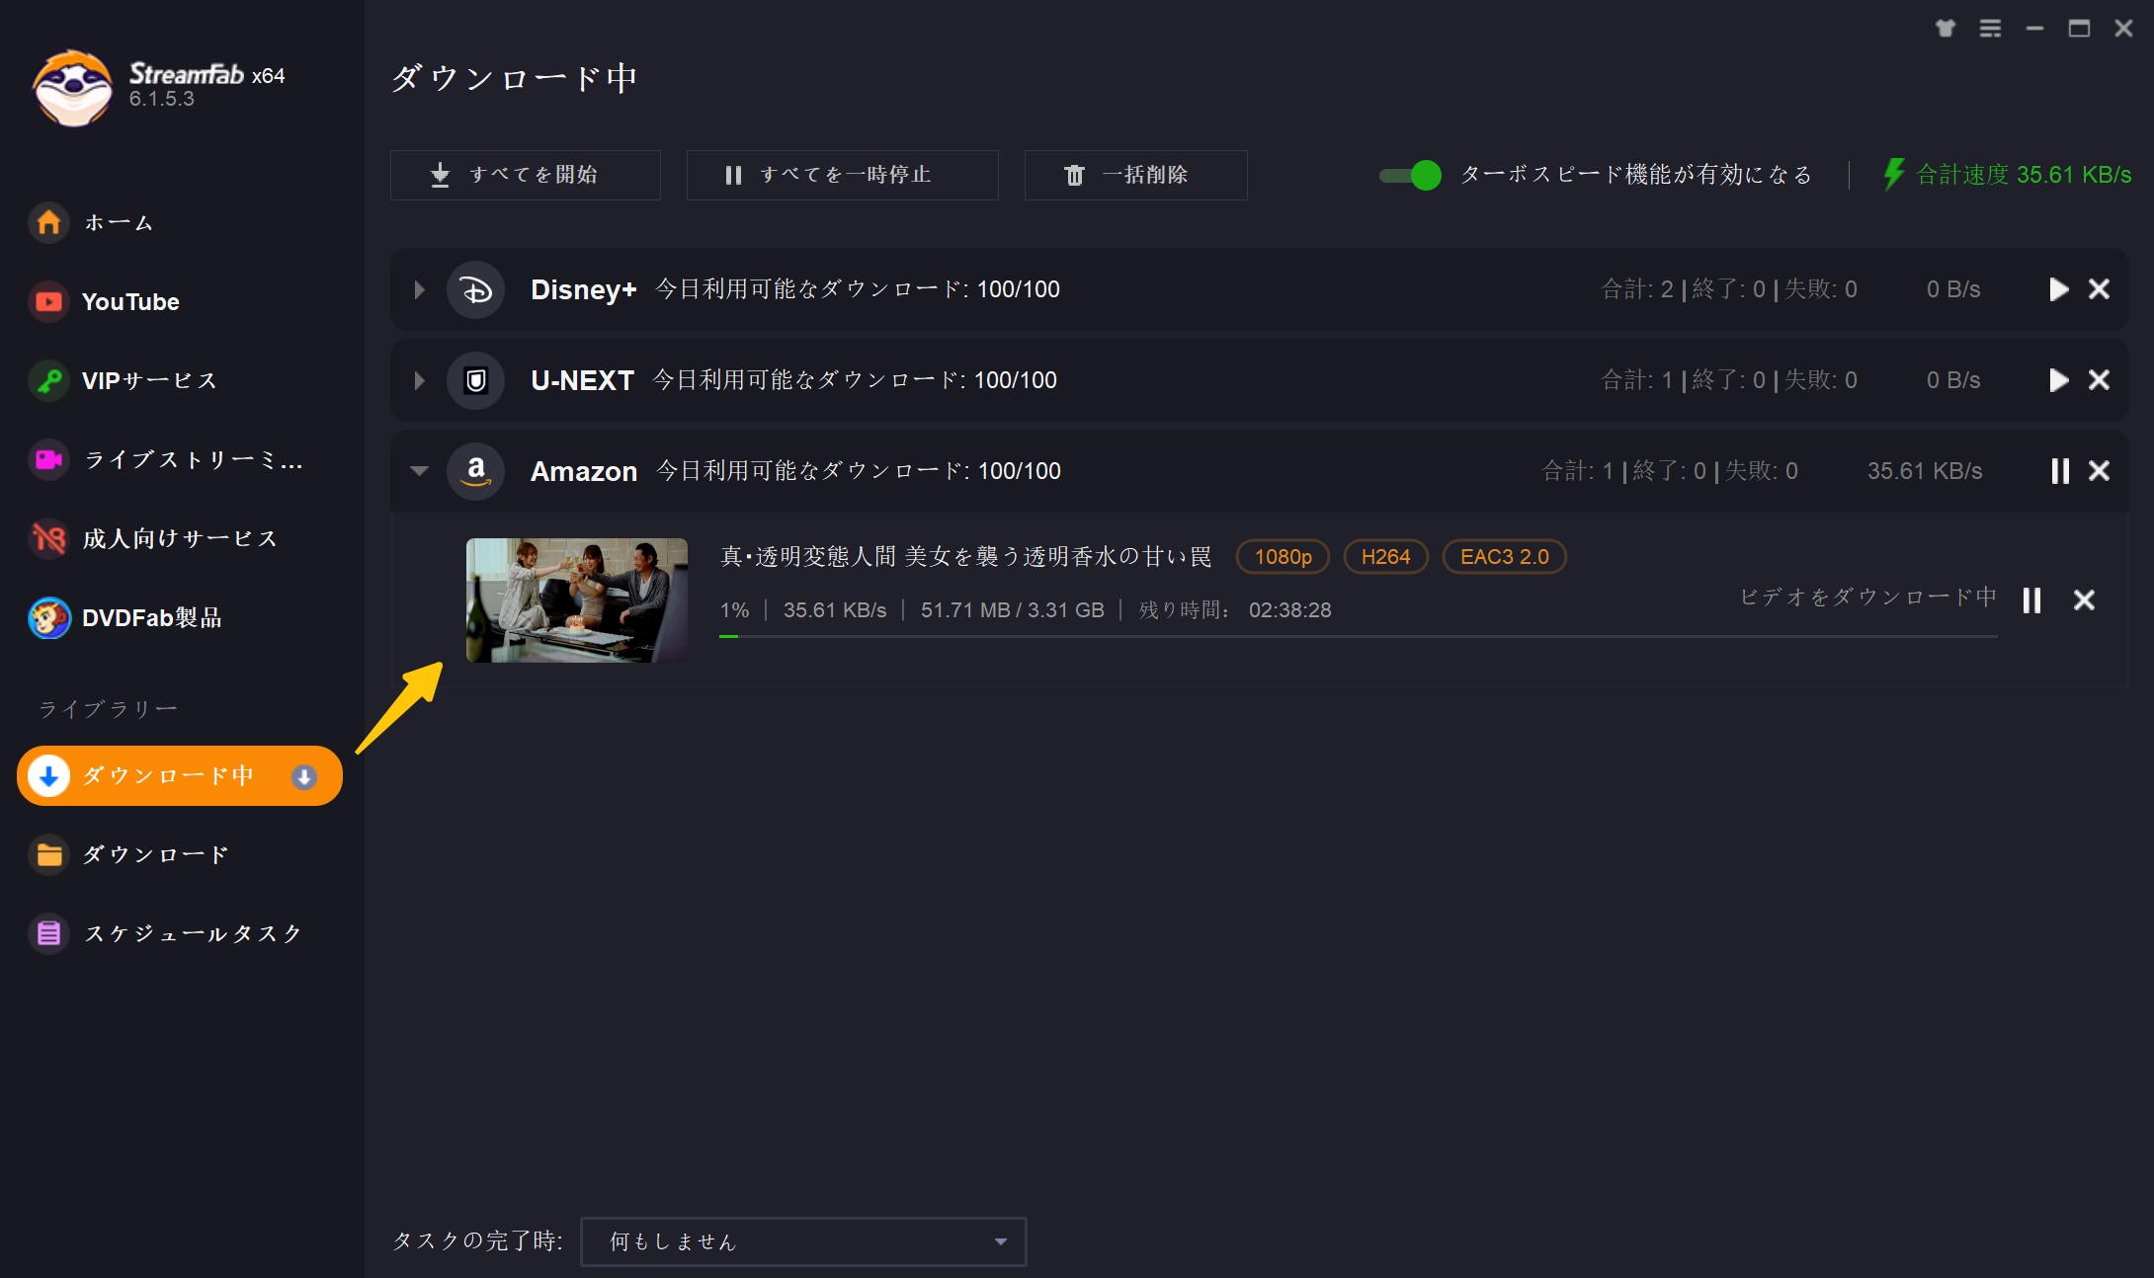This screenshot has width=2154, height=1278.
Task: Pause the individual video download
Action: (x=2031, y=600)
